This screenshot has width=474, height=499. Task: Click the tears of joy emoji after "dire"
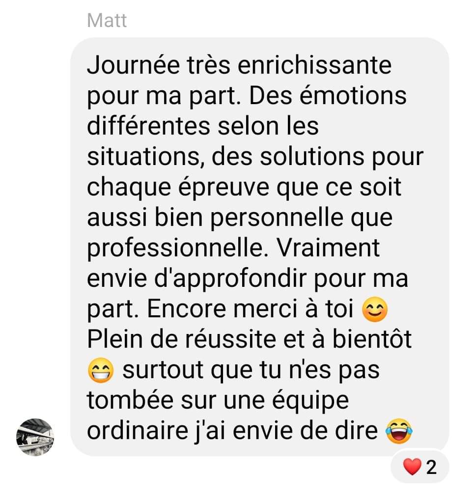(x=399, y=431)
